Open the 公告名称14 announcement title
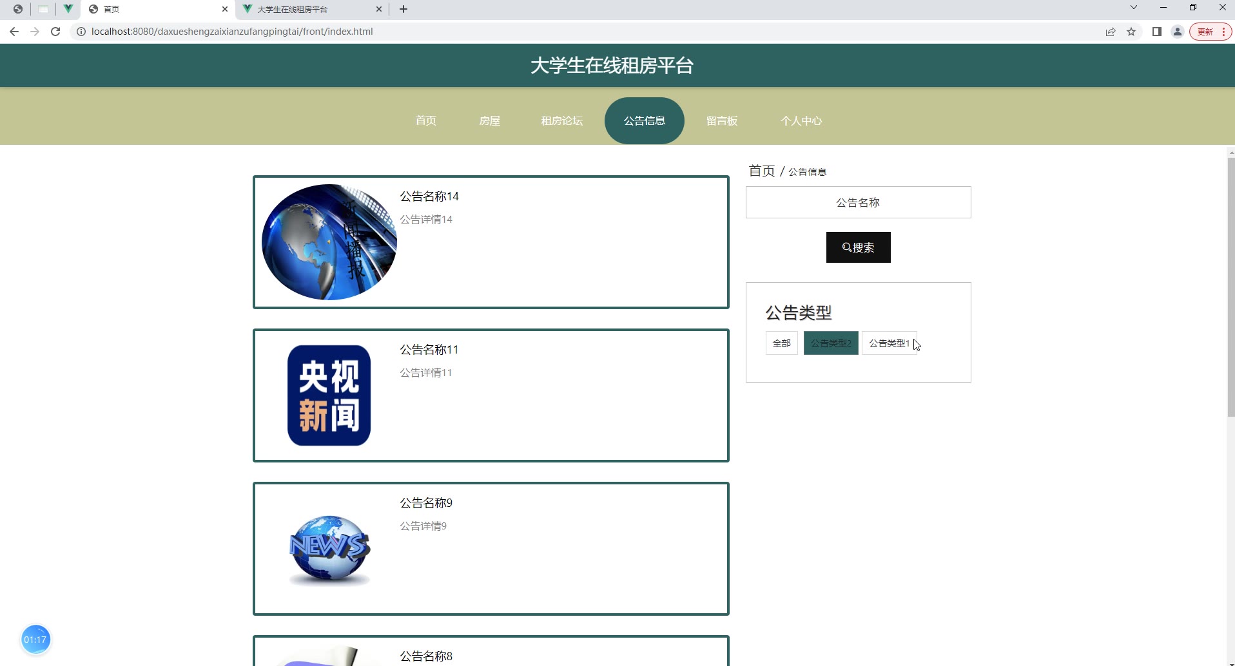 (x=429, y=196)
